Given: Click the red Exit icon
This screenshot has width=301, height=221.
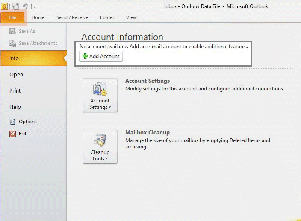Looking at the screenshot, I should (13, 134).
